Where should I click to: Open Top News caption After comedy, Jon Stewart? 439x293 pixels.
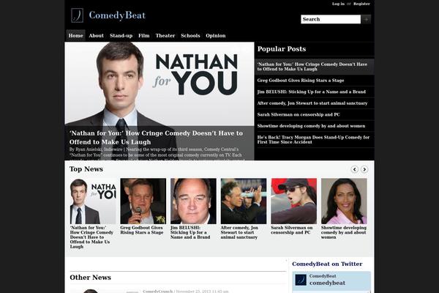point(239,232)
